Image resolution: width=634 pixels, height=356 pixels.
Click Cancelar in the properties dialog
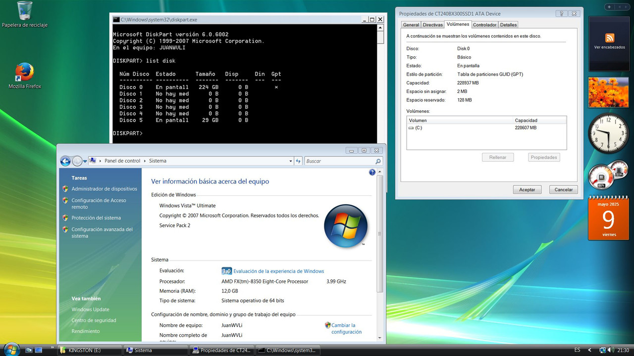click(563, 189)
